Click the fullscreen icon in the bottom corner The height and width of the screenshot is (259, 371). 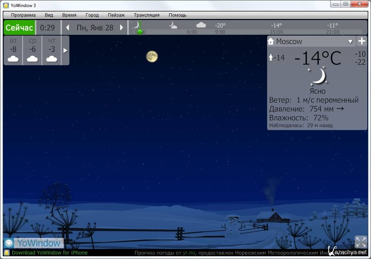tap(361, 242)
